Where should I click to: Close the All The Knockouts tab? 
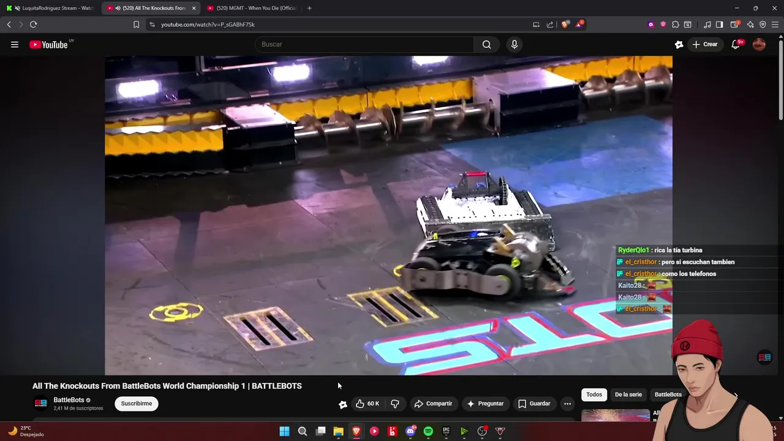[194, 8]
